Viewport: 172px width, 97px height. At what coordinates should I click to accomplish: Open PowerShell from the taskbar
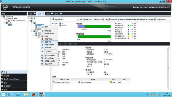pyautogui.click(x=18, y=95)
